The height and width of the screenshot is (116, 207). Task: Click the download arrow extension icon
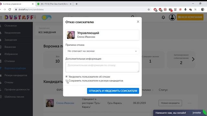coord(185,9)
